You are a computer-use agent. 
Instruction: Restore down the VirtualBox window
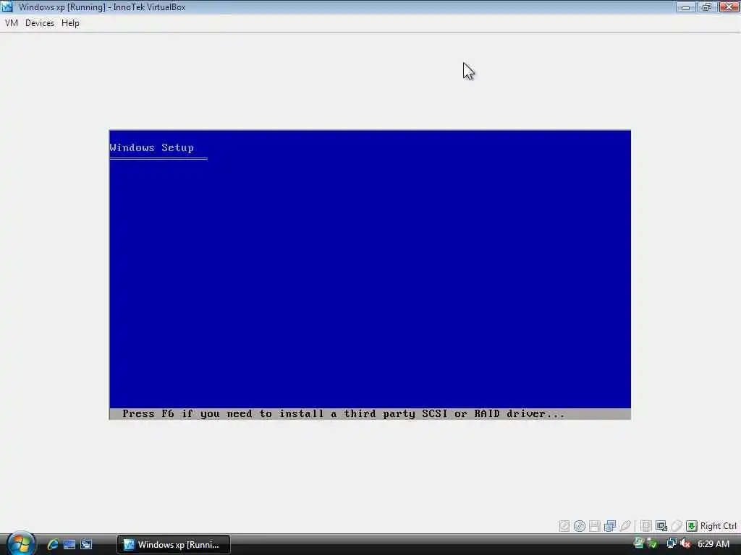click(x=706, y=7)
